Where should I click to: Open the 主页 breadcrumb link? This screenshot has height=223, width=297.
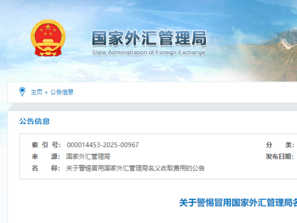[x=36, y=92]
